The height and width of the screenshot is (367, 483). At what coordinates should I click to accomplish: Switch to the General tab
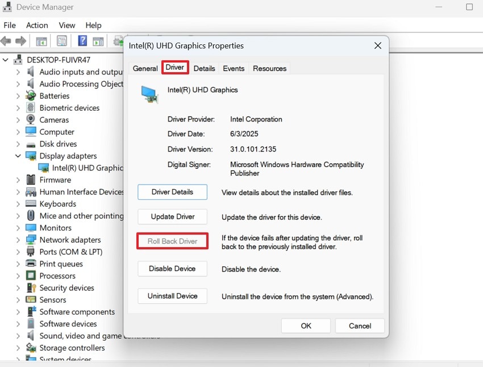pos(145,68)
